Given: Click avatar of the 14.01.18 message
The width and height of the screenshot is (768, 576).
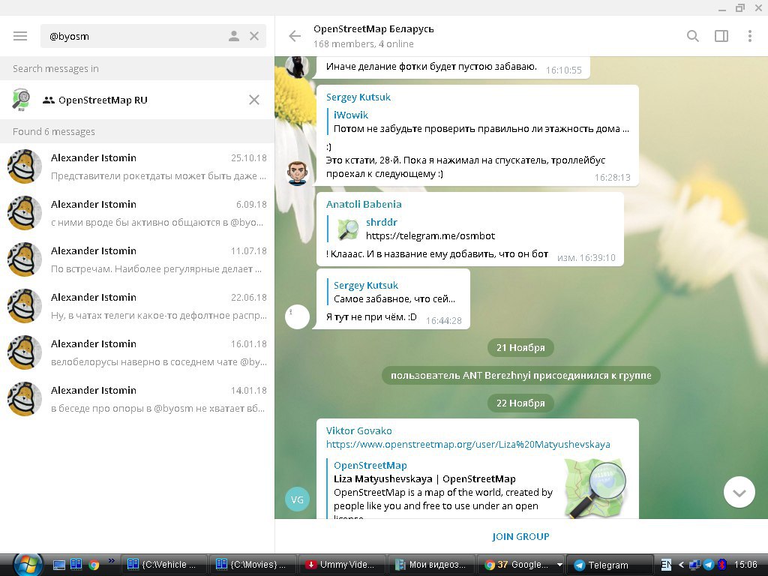Looking at the screenshot, I should pyautogui.click(x=25, y=399).
